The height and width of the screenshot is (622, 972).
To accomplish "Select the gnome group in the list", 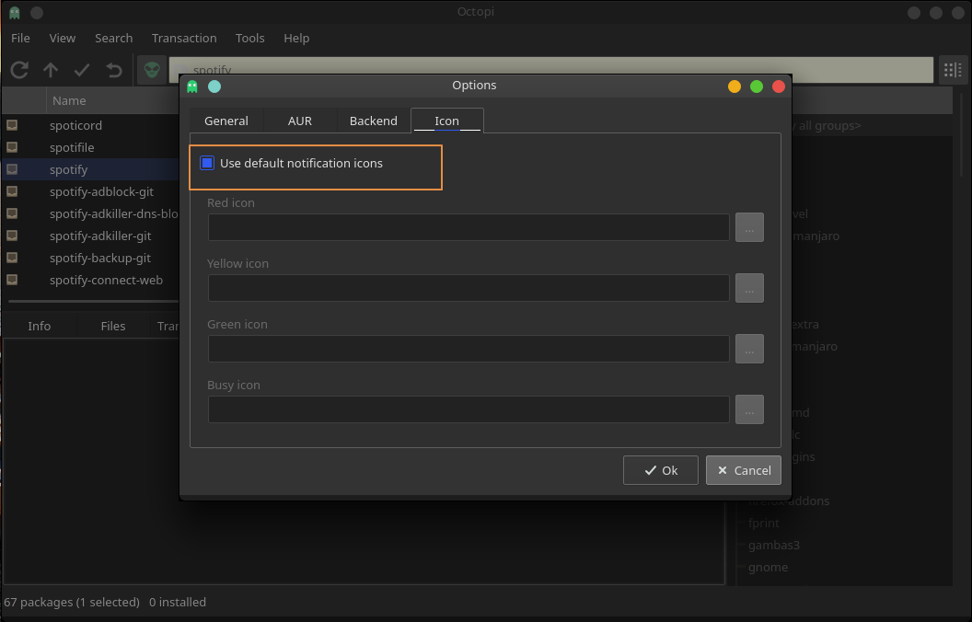I will tap(768, 567).
